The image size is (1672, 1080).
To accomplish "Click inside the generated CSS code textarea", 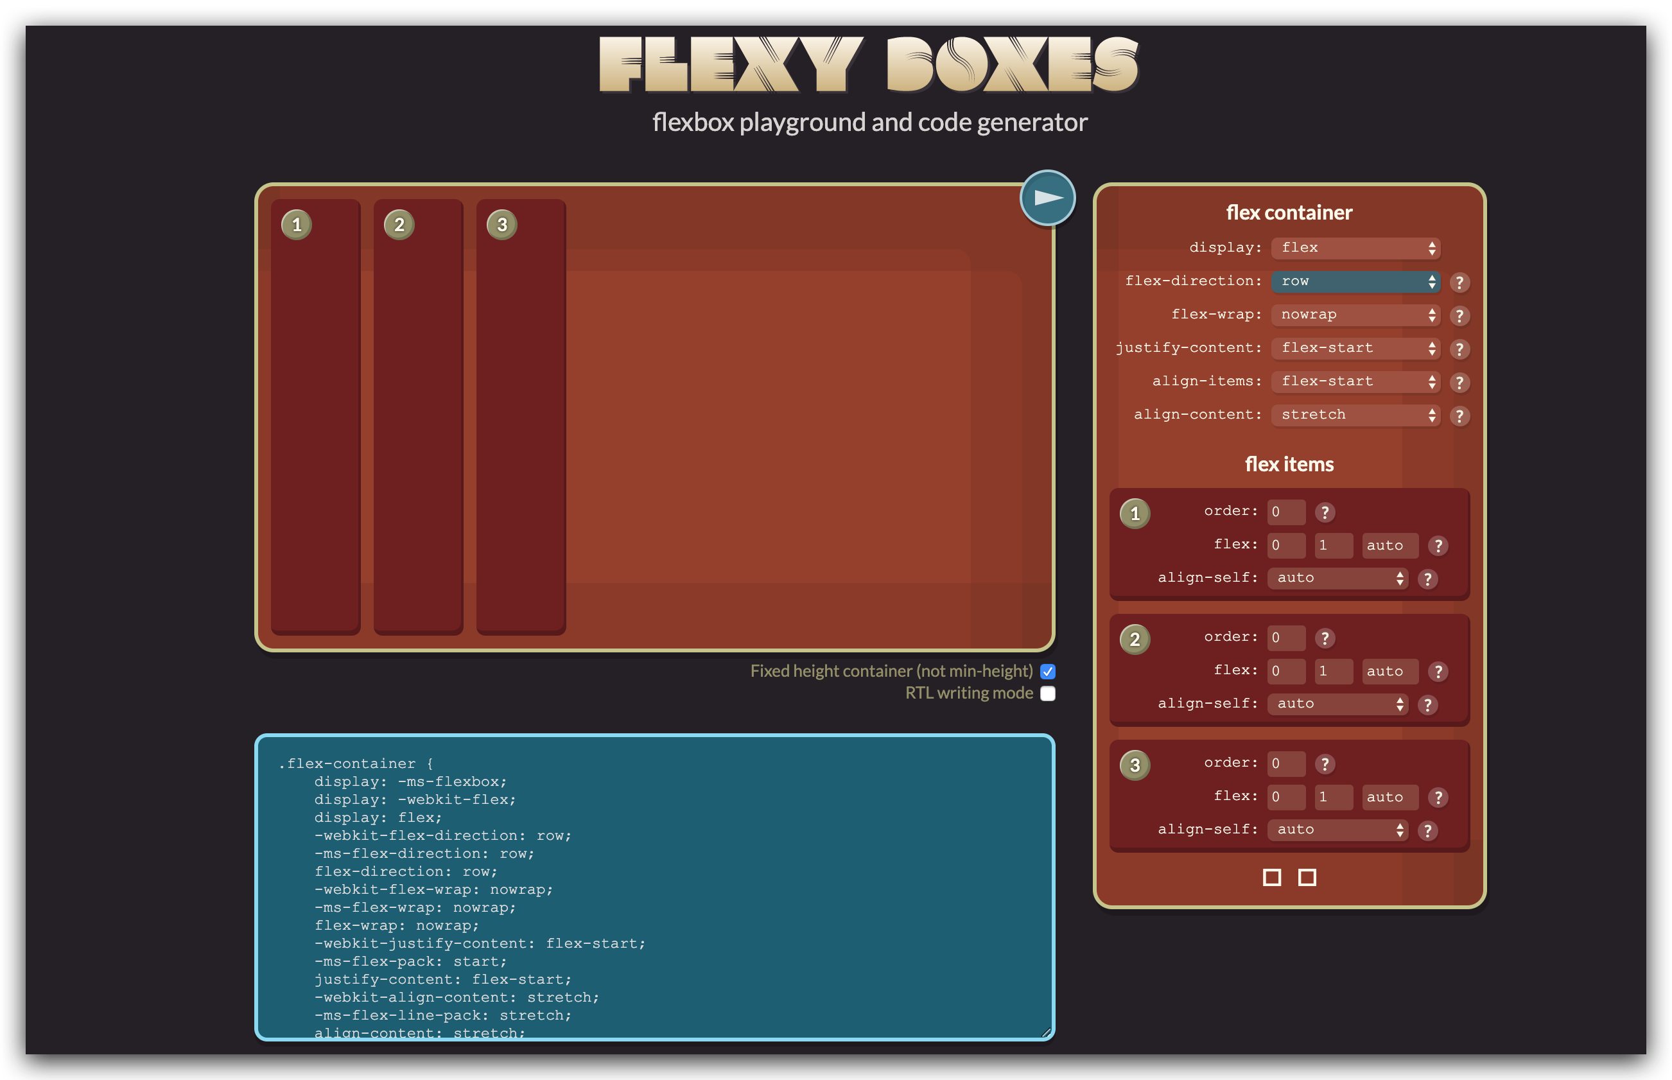I will [x=654, y=887].
